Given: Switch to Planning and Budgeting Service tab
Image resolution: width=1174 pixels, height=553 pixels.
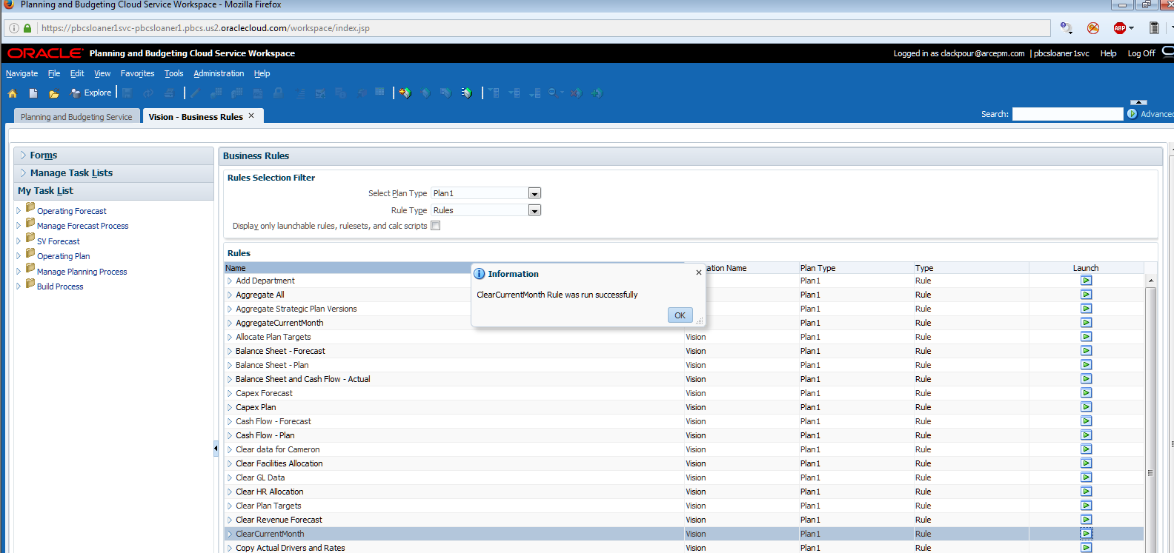Looking at the screenshot, I should 76,116.
